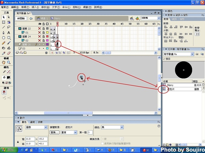
Task: Toggle visibility of layer 圖層 24
Action: [40, 37]
